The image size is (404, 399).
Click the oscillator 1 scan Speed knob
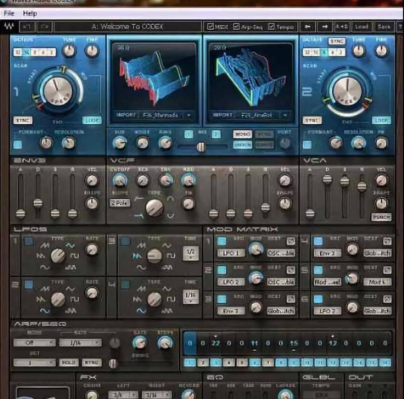tap(57, 91)
